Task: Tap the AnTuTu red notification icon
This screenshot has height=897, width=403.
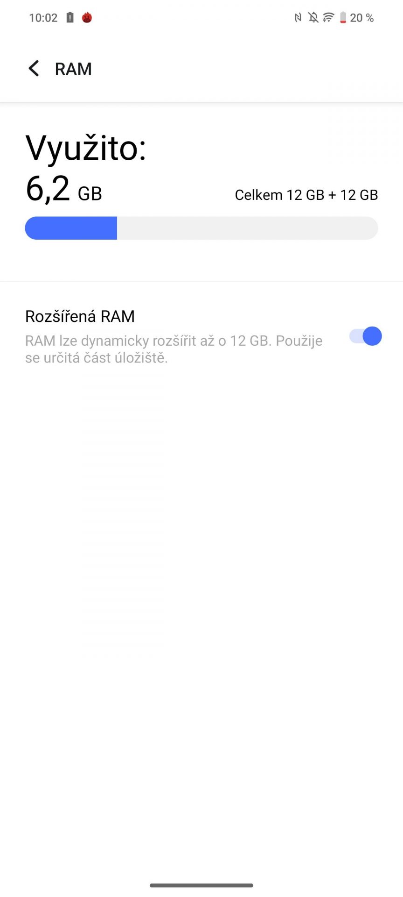Action: click(87, 18)
